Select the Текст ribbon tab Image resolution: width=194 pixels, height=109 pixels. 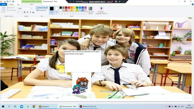click(32, 4)
